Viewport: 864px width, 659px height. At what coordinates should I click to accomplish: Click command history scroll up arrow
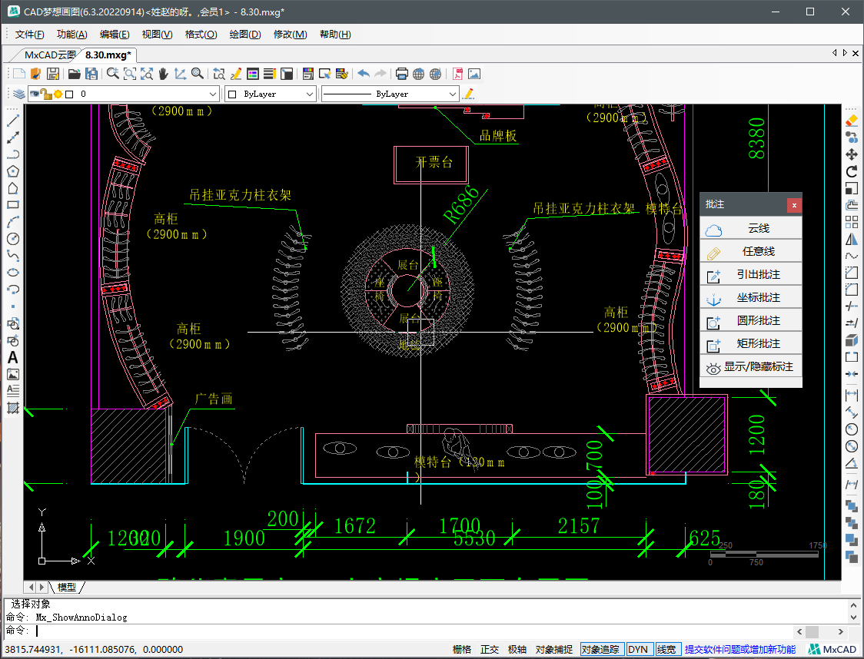pyautogui.click(x=854, y=604)
